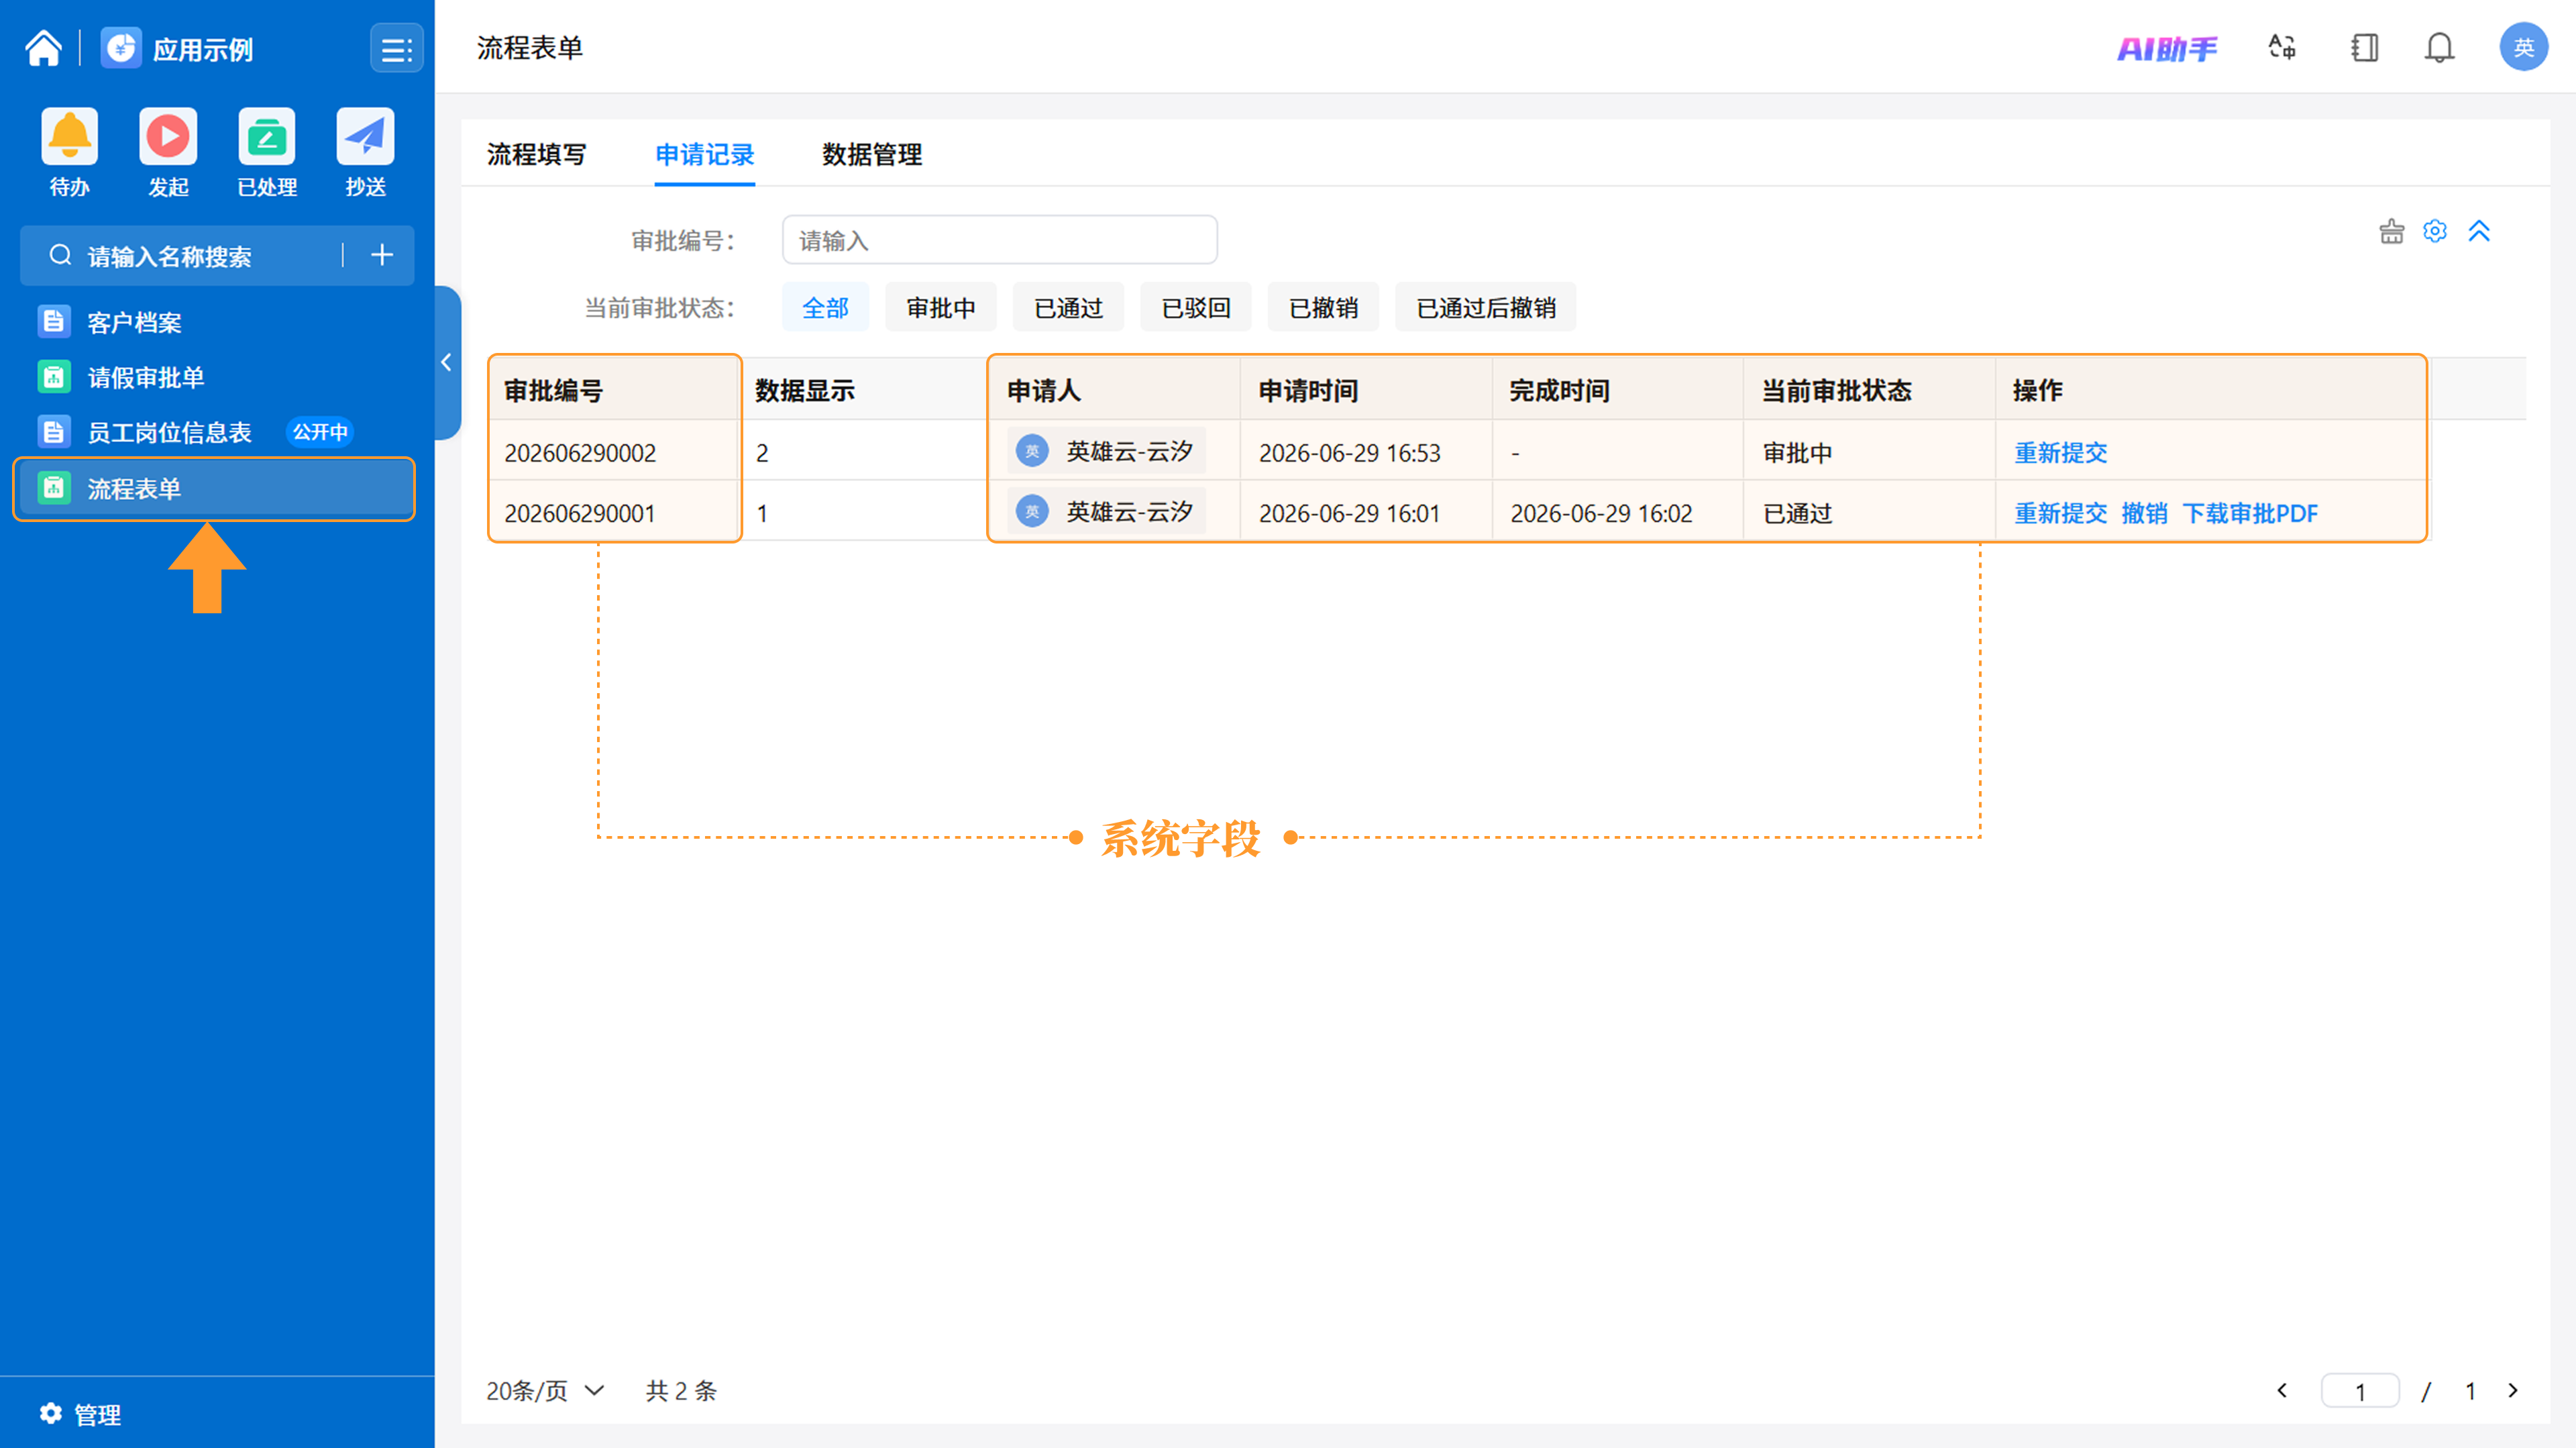Click 撤销 for record 202606290001
Viewport: 2576px width, 1448px height.
click(2144, 513)
